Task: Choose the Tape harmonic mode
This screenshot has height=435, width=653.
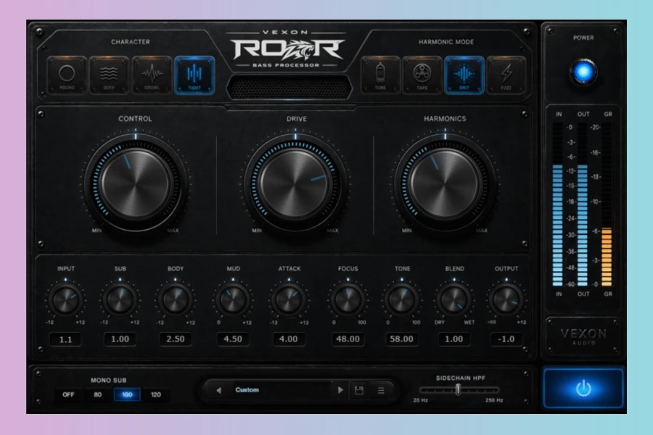Action: pos(422,75)
